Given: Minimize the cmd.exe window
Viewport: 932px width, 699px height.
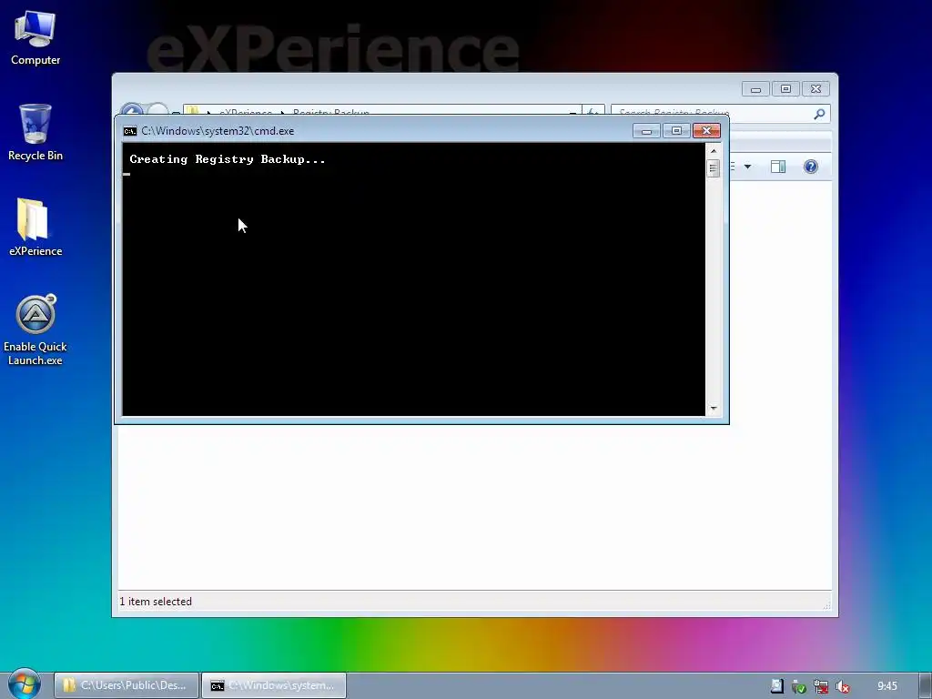Looking at the screenshot, I should (646, 131).
